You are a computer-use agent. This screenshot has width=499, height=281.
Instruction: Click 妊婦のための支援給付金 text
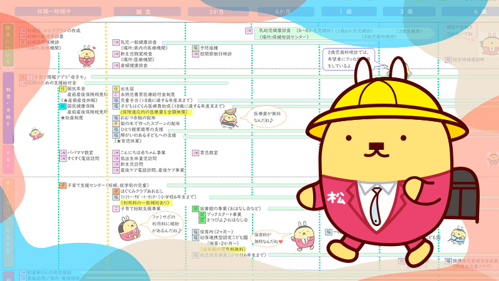(x=52, y=83)
